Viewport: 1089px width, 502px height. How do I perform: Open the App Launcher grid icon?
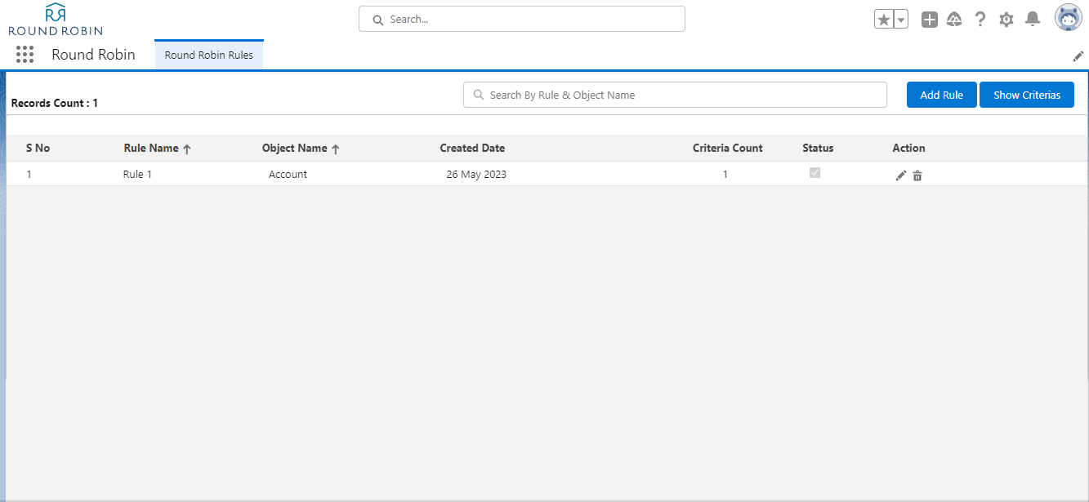[25, 55]
